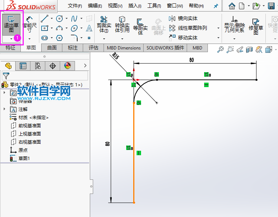Toggle the pin icon beside the Help menu
The height and width of the screenshot is (217, 278).
[x=216, y=6]
